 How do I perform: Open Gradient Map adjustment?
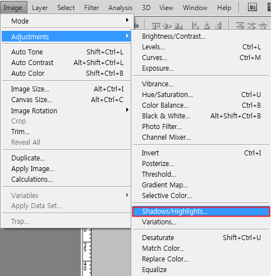click(x=201, y=185)
